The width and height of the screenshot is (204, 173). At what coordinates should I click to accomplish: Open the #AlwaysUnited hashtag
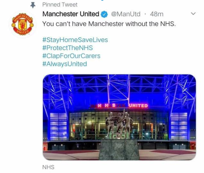pyautogui.click(x=65, y=64)
